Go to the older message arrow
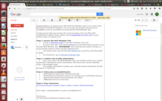 (147, 20)
